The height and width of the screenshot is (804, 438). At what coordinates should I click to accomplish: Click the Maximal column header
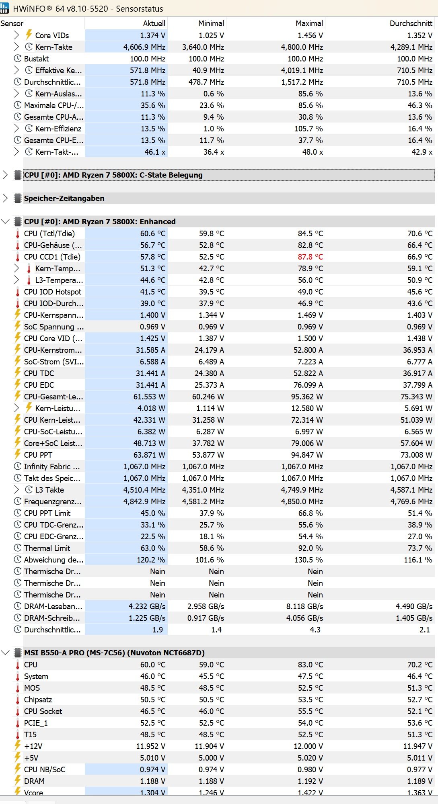(276, 23)
